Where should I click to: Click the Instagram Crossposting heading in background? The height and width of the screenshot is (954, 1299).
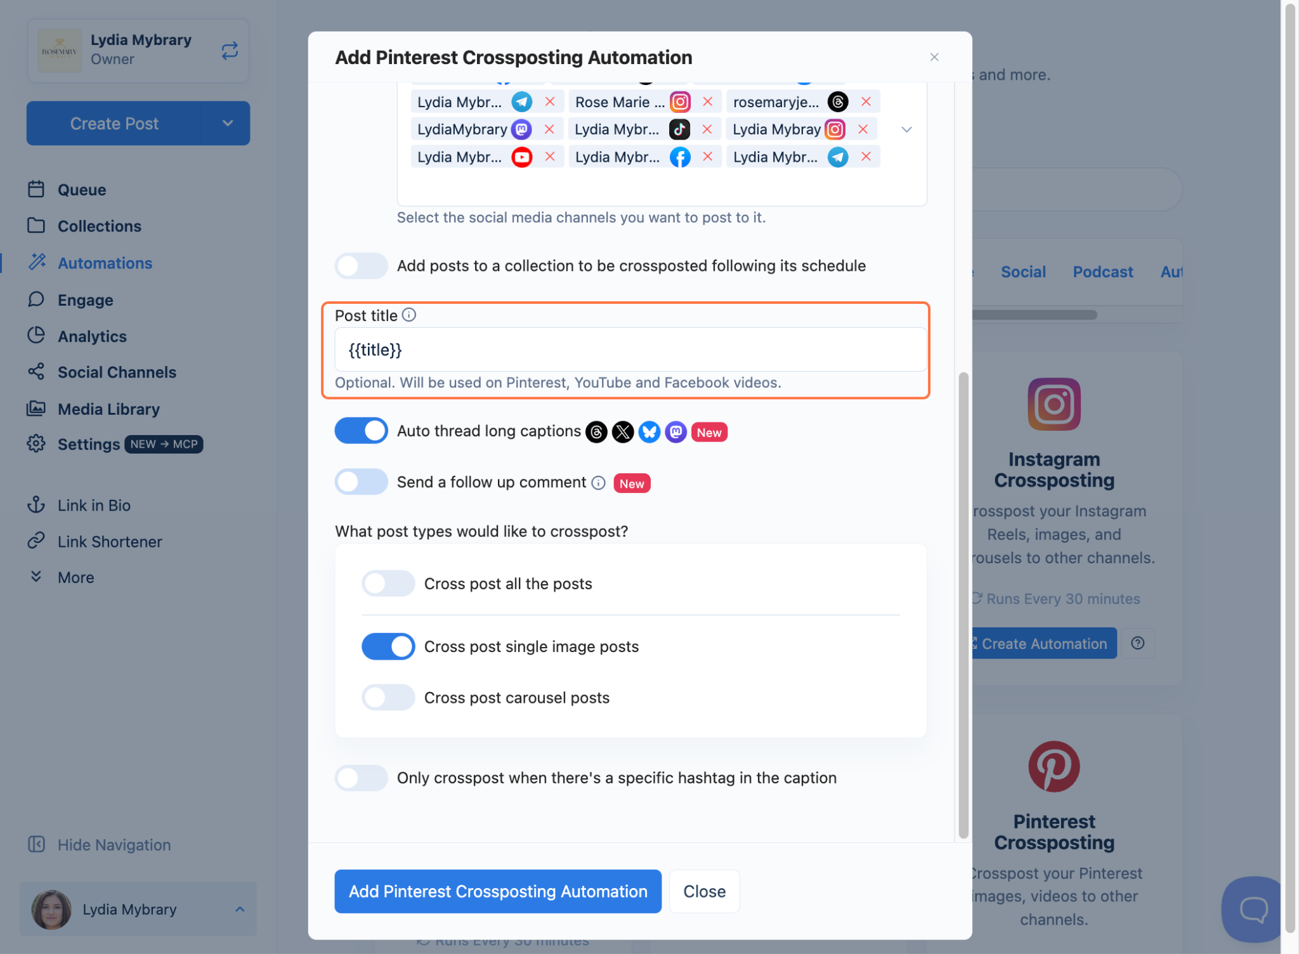click(1054, 469)
